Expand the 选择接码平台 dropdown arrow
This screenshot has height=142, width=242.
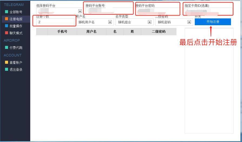[x=80, y=11]
